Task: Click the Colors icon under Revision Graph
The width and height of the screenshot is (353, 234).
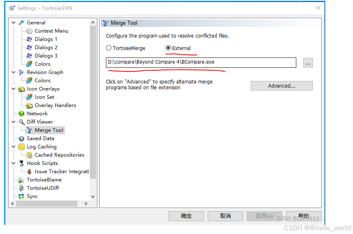Action: pyautogui.click(x=29, y=81)
